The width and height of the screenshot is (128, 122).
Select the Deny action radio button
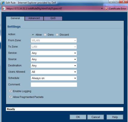click(x=45, y=35)
